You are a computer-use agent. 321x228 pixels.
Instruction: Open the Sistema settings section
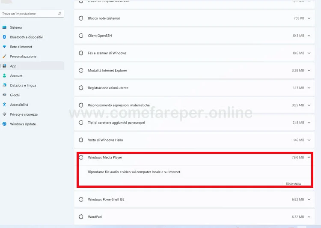point(32,27)
